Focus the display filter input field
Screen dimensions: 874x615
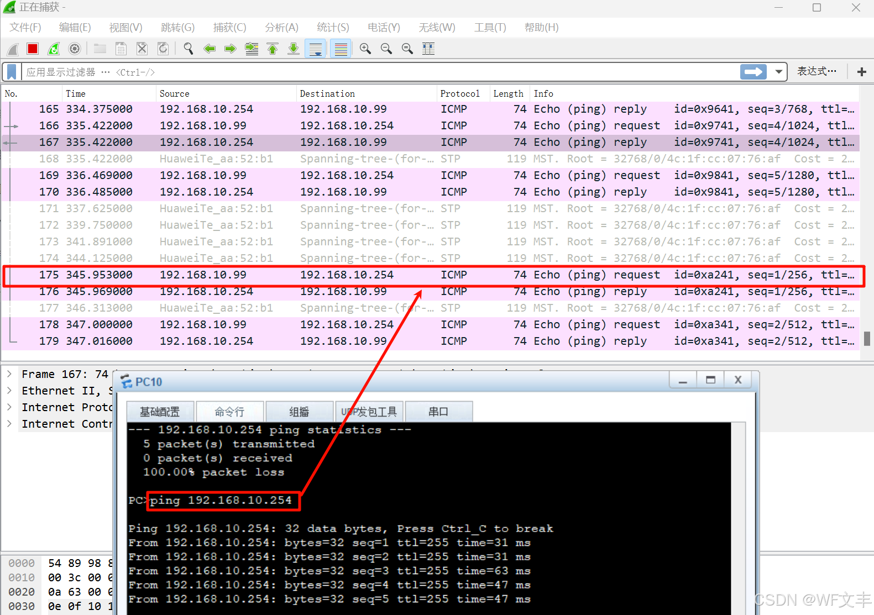coord(381,72)
